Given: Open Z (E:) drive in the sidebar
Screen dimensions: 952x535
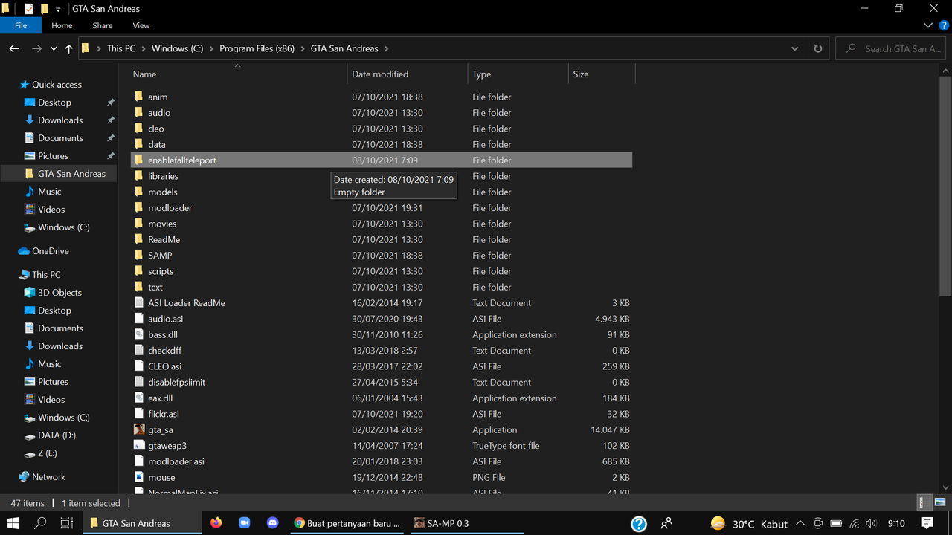Looking at the screenshot, I should click(47, 453).
